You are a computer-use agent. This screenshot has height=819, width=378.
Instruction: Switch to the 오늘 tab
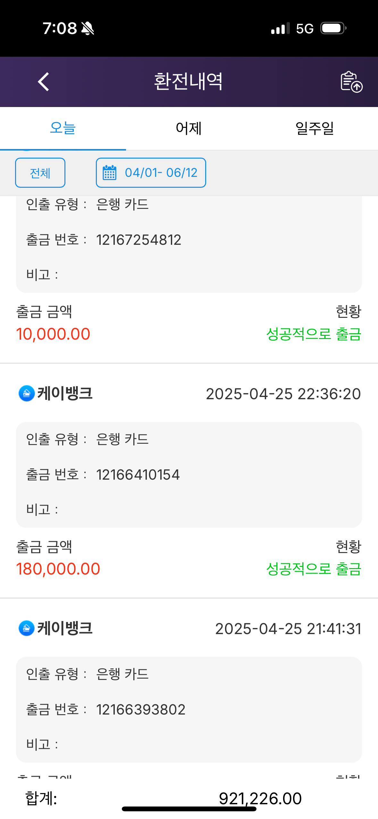point(63,128)
